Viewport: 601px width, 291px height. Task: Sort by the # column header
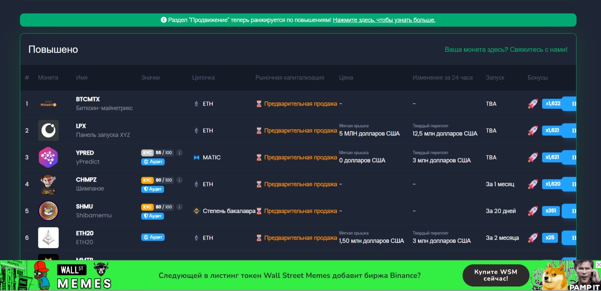(27, 77)
